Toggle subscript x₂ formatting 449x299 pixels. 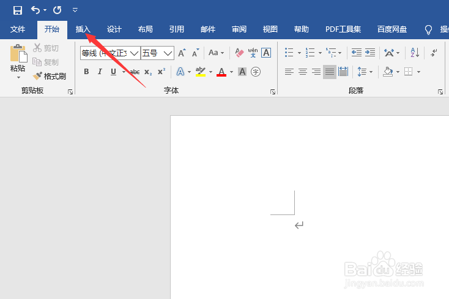tap(148, 72)
